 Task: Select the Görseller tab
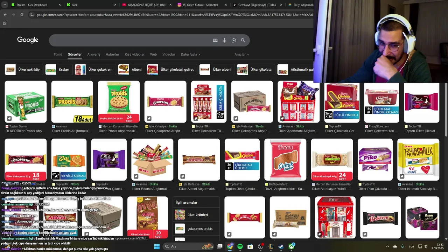tap(75, 54)
